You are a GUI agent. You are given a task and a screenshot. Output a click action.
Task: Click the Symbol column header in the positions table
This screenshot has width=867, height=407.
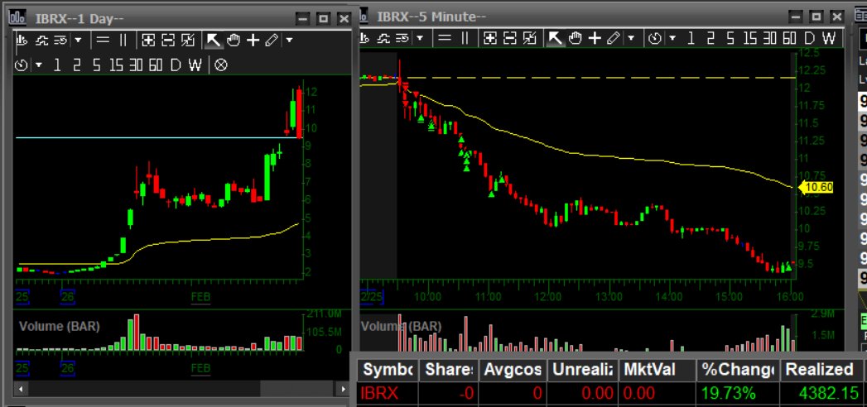pos(388,370)
